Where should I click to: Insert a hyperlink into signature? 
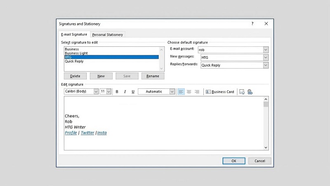click(250, 92)
